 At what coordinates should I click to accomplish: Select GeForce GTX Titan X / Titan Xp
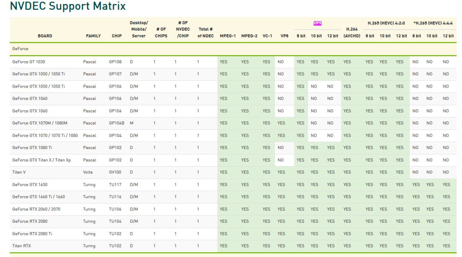click(x=41, y=160)
